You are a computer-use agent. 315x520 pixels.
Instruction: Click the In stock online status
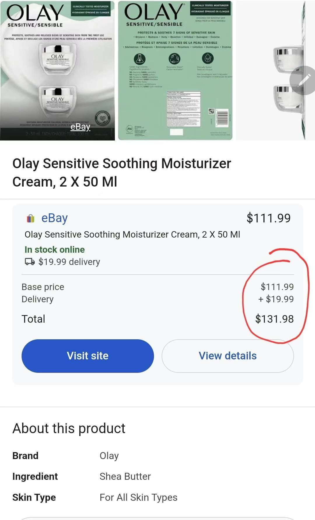(55, 250)
